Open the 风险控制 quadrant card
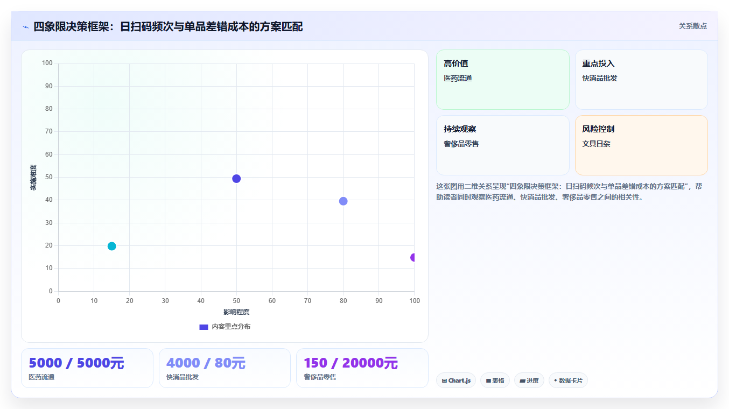This screenshot has width=729, height=409. click(x=641, y=145)
